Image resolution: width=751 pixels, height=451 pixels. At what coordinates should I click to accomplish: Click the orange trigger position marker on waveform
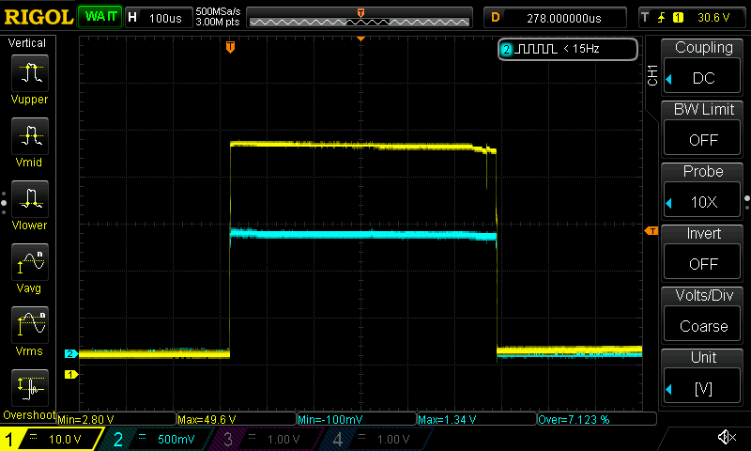[230, 47]
